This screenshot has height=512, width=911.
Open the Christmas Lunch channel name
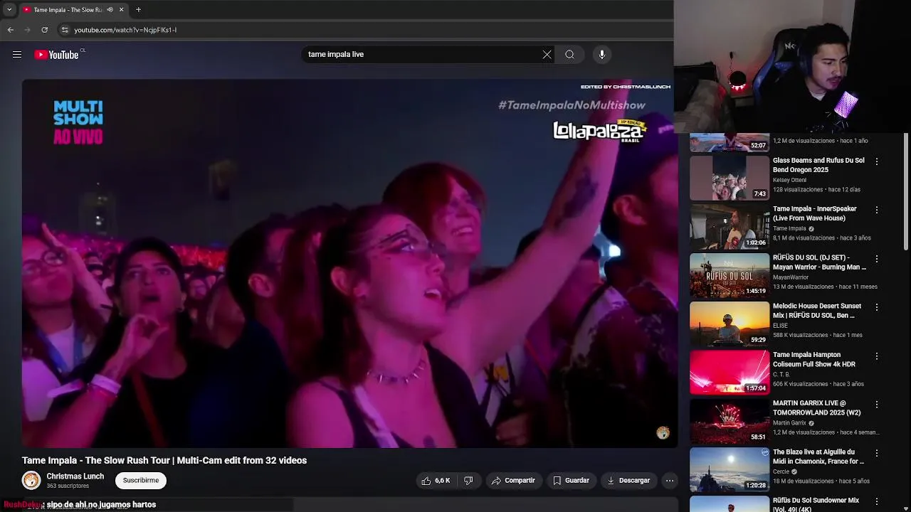pos(75,476)
